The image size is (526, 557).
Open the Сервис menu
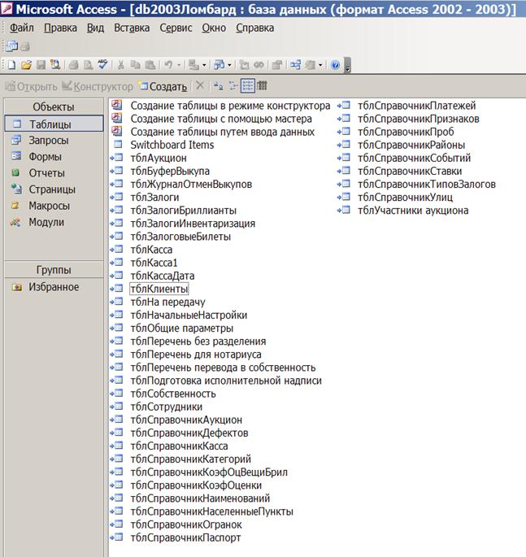point(176,28)
